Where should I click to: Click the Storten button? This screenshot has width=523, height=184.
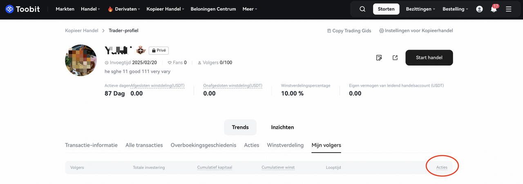click(386, 9)
